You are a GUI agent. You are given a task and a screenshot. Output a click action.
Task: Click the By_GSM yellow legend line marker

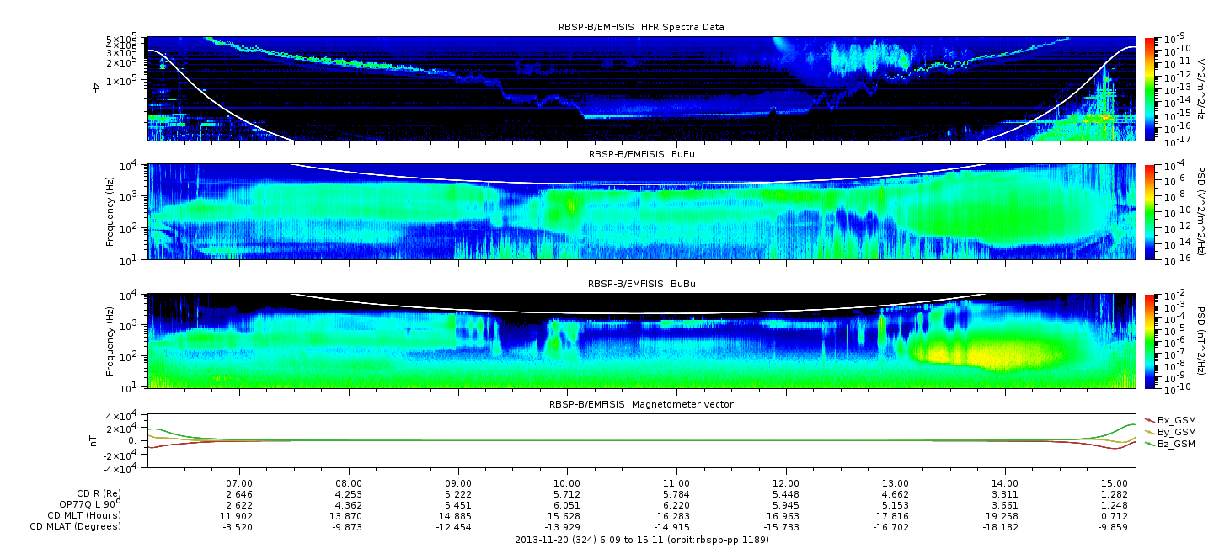1149,431
